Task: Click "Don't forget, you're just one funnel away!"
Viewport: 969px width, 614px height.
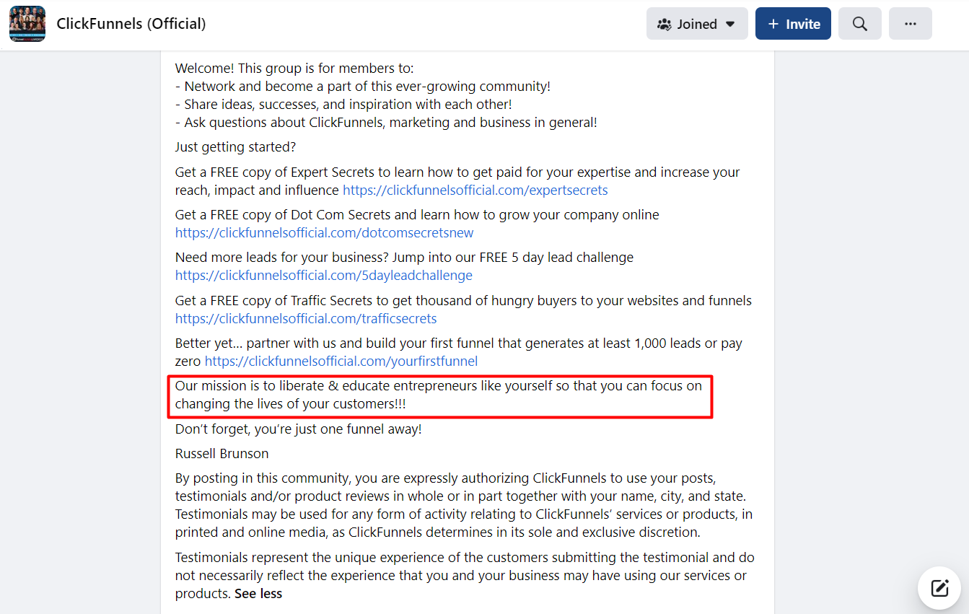Action: pos(299,429)
